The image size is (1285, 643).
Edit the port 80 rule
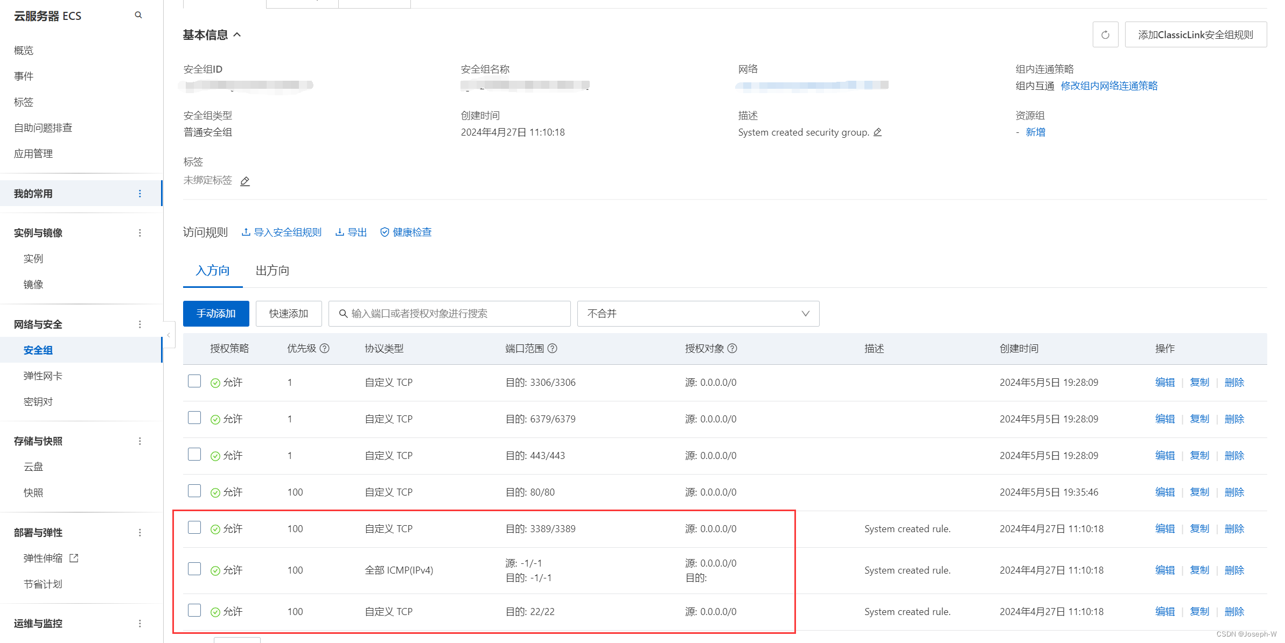point(1165,492)
